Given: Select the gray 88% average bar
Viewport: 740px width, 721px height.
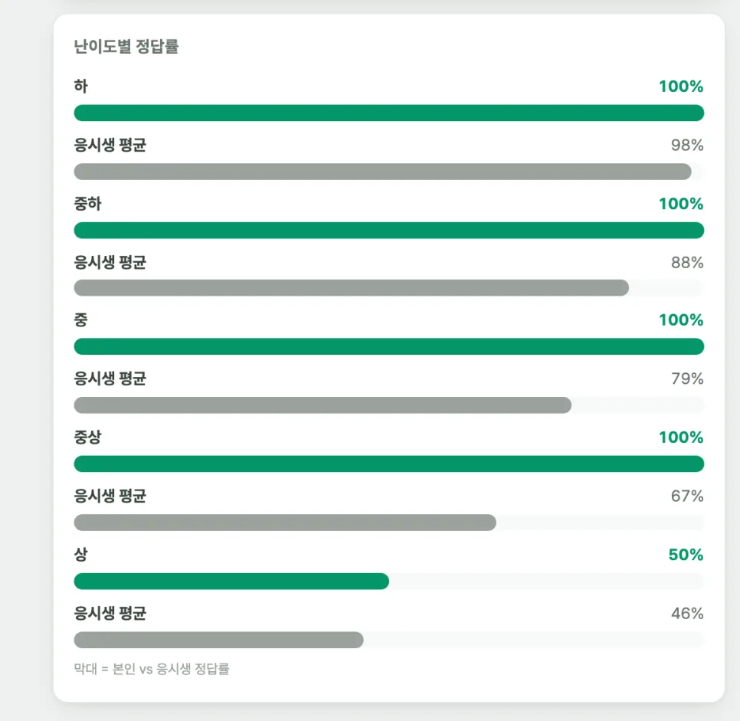Looking at the screenshot, I should click(x=351, y=287).
